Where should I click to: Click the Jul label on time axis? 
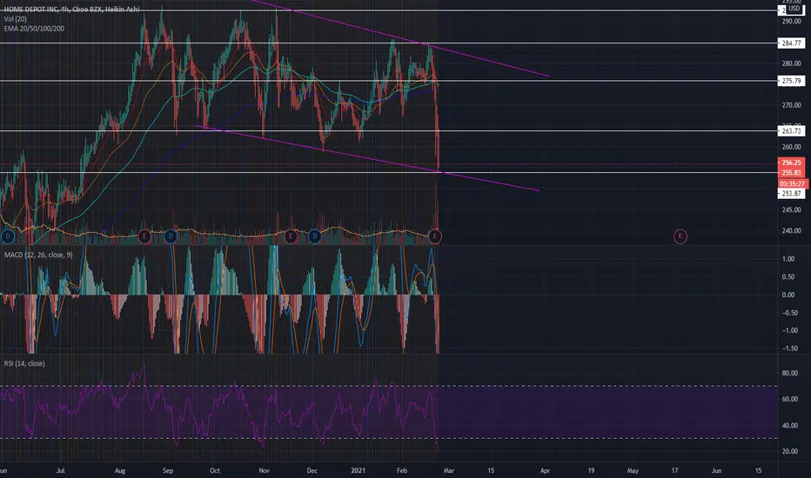tap(61, 471)
